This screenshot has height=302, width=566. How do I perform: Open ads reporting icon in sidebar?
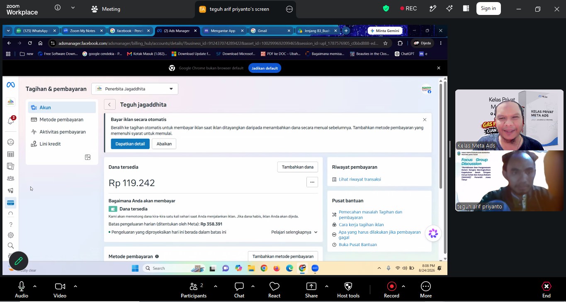pos(11,166)
